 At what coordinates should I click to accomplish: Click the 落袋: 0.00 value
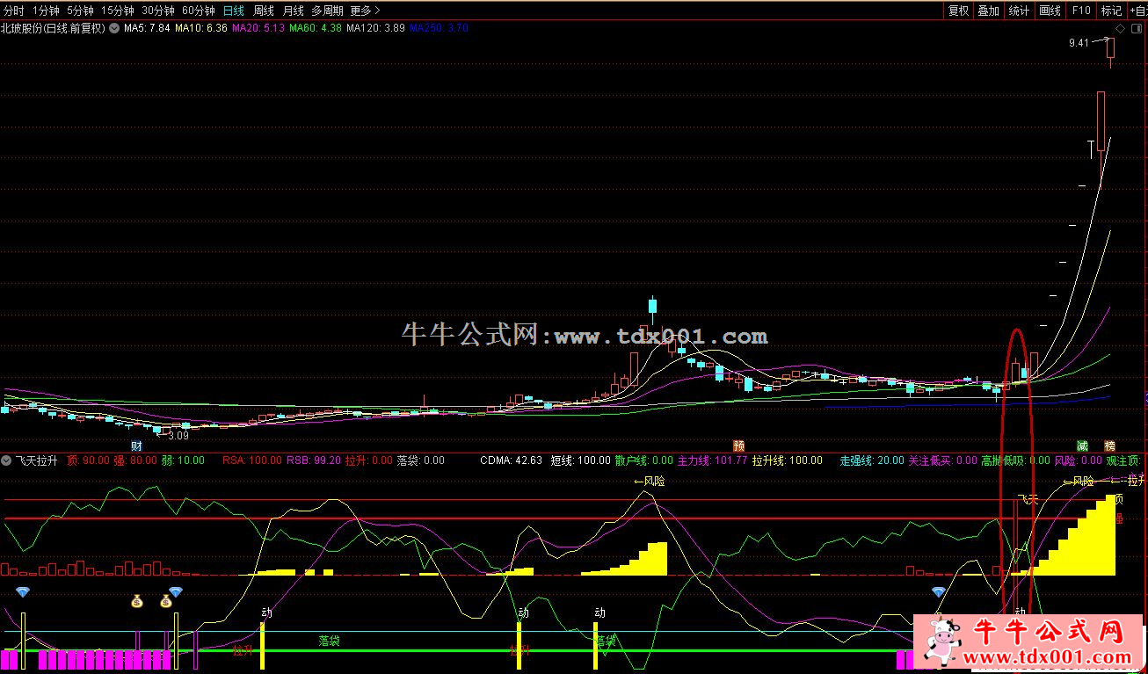click(x=420, y=460)
